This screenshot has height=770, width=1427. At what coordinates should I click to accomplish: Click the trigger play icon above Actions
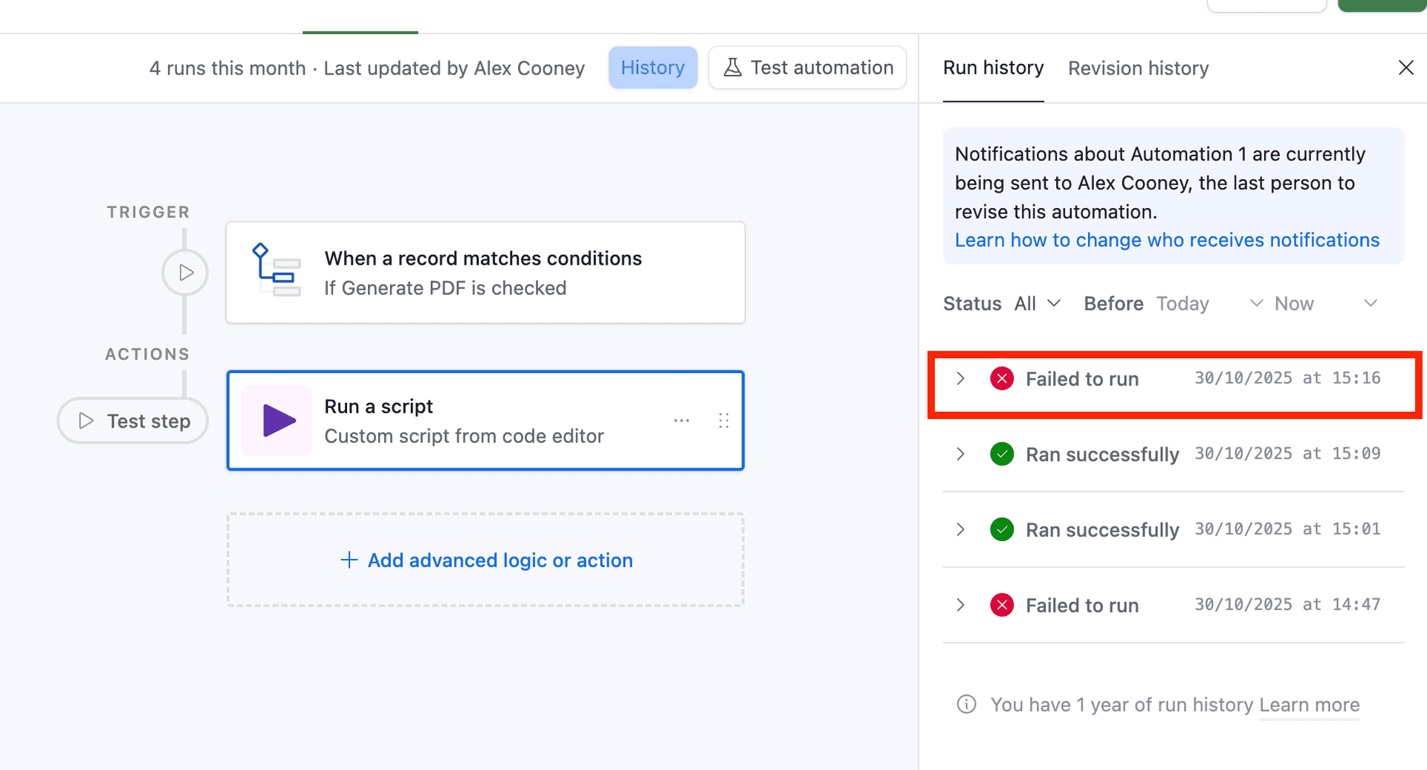[185, 272]
